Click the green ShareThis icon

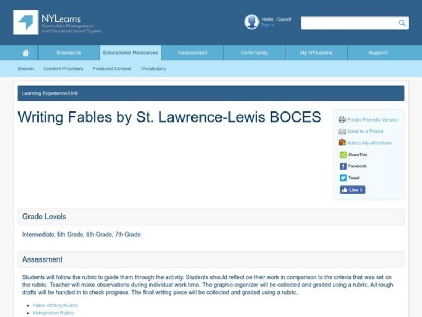pos(342,154)
